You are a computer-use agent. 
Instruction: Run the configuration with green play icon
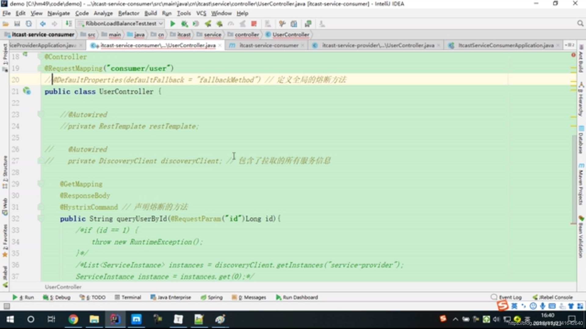point(172,24)
